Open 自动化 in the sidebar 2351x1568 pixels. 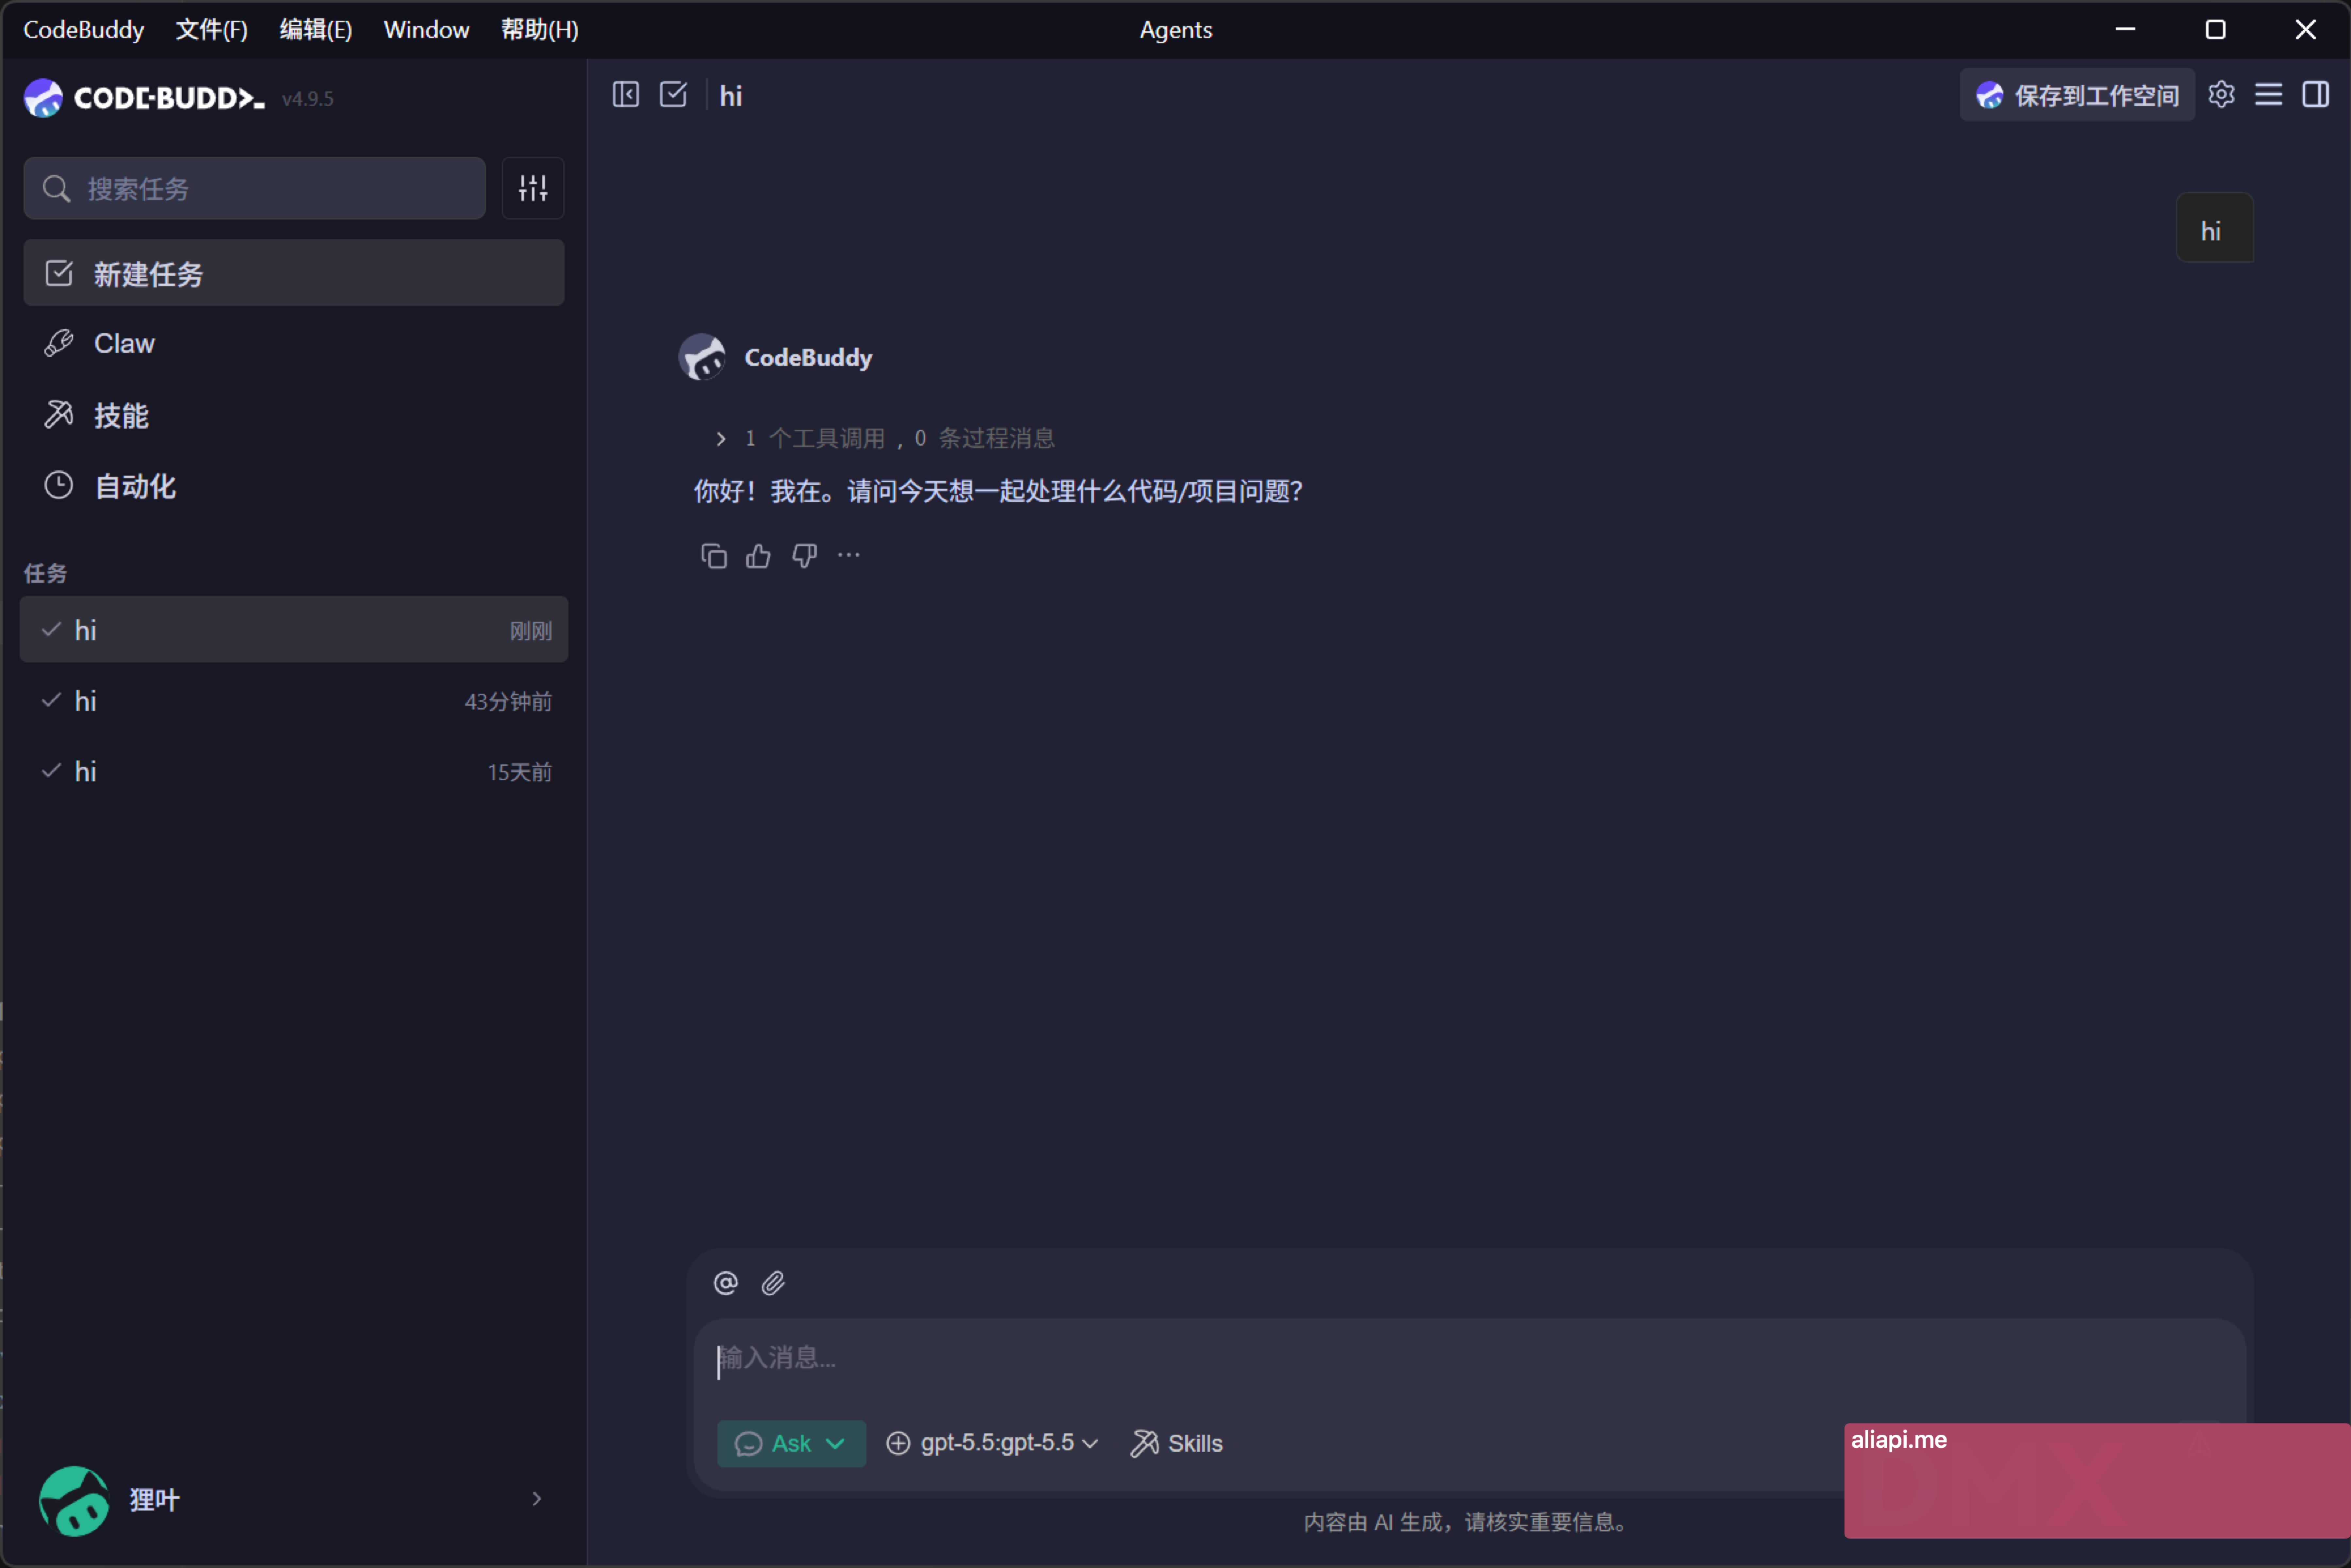(x=294, y=486)
